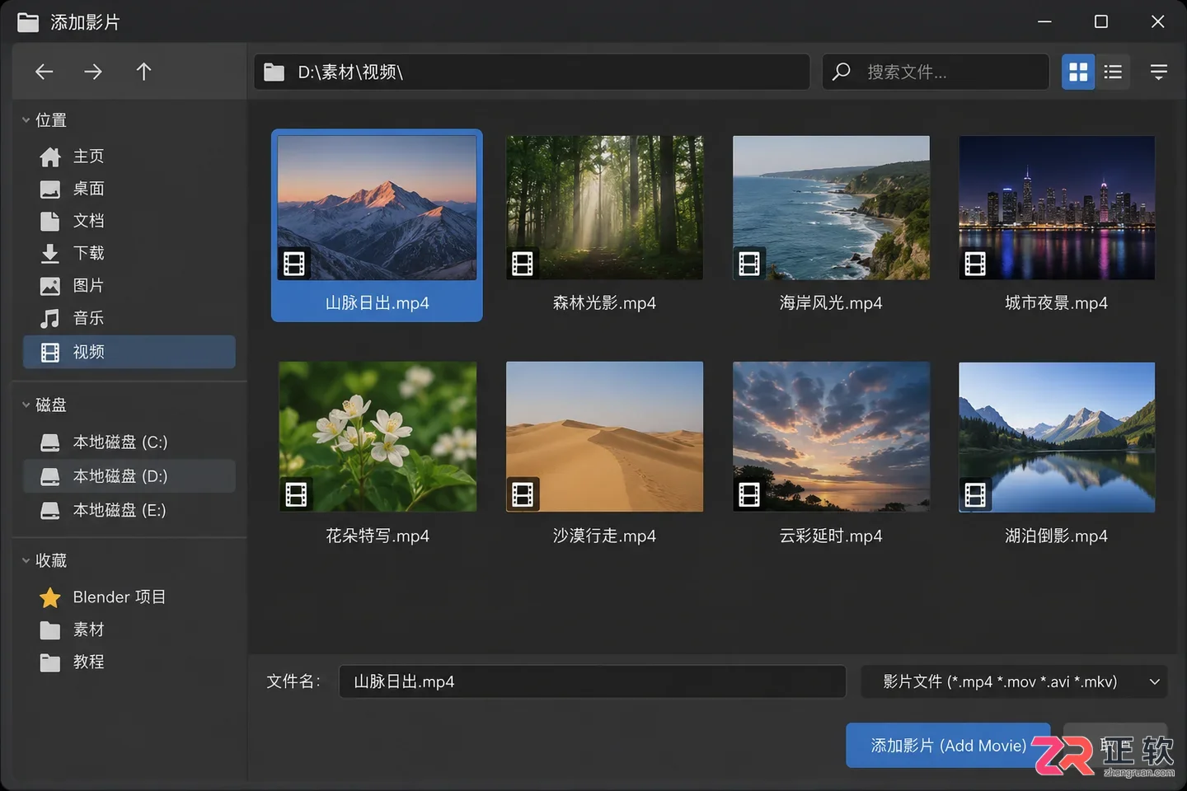The width and height of the screenshot is (1187, 791).
Task: Go to parent folder with the up arrow
Action: coord(143,72)
